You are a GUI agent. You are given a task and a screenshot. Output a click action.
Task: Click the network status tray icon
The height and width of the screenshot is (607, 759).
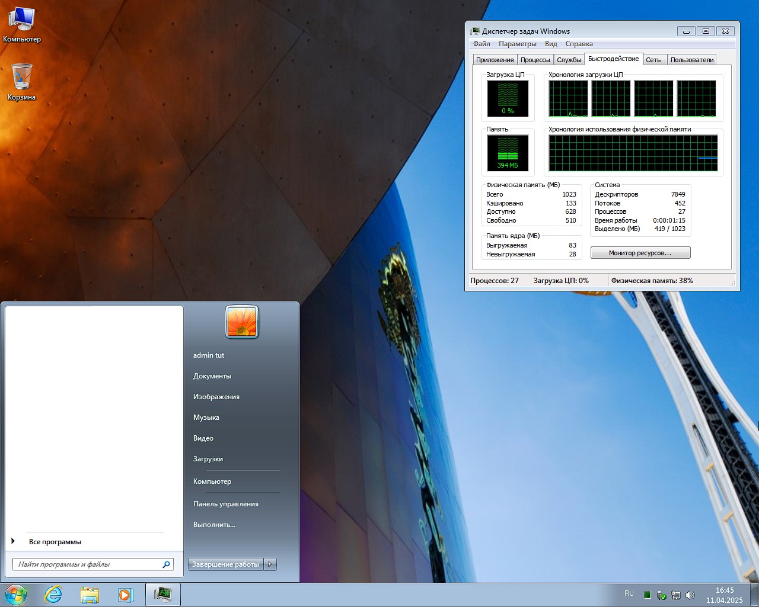coord(675,595)
